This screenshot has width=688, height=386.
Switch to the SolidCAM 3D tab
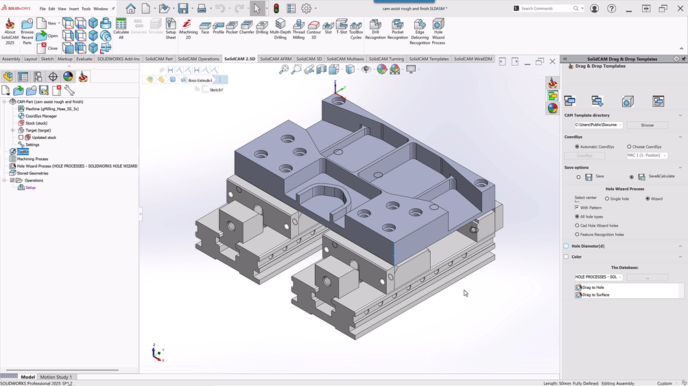tap(309, 59)
